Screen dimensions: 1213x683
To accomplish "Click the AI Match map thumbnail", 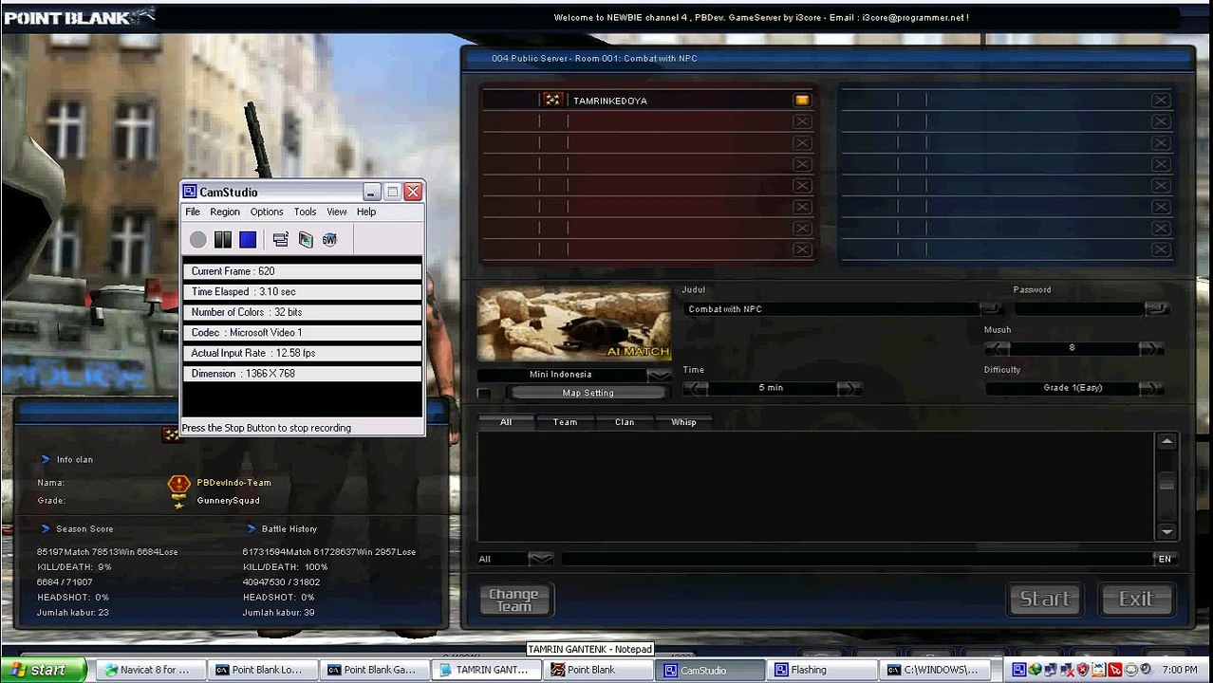I will 573,323.
